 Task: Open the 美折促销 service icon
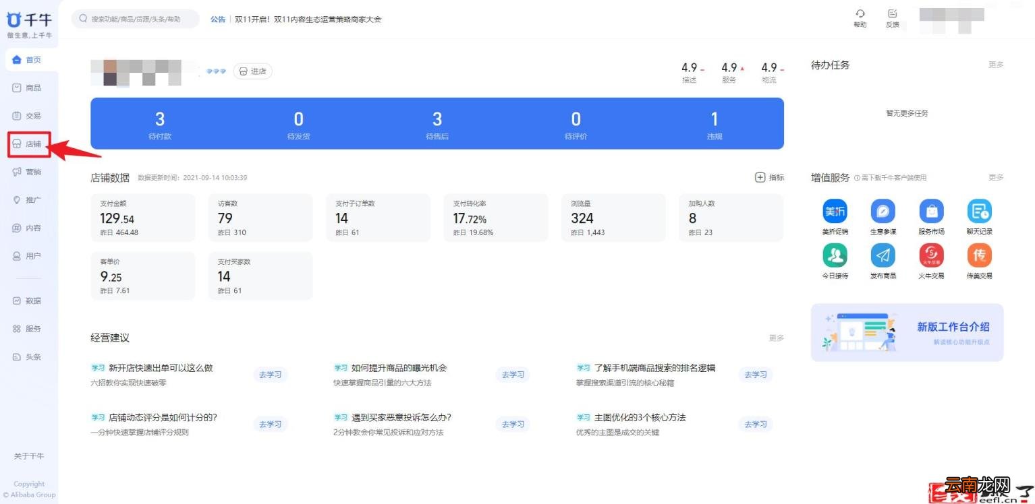coord(835,212)
